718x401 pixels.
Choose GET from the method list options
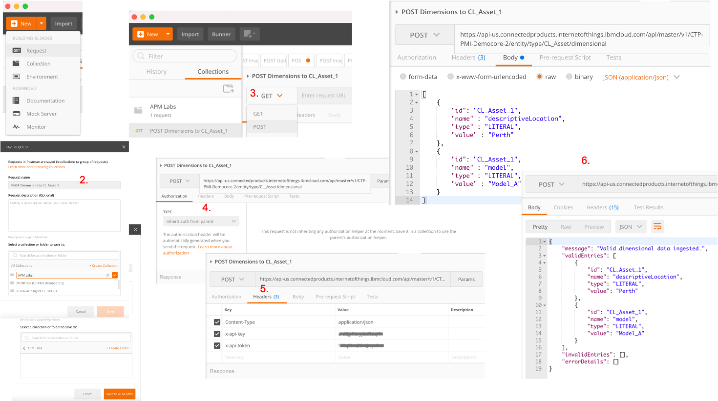tap(272, 114)
